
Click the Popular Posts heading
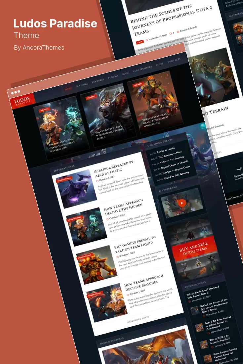point(195,285)
